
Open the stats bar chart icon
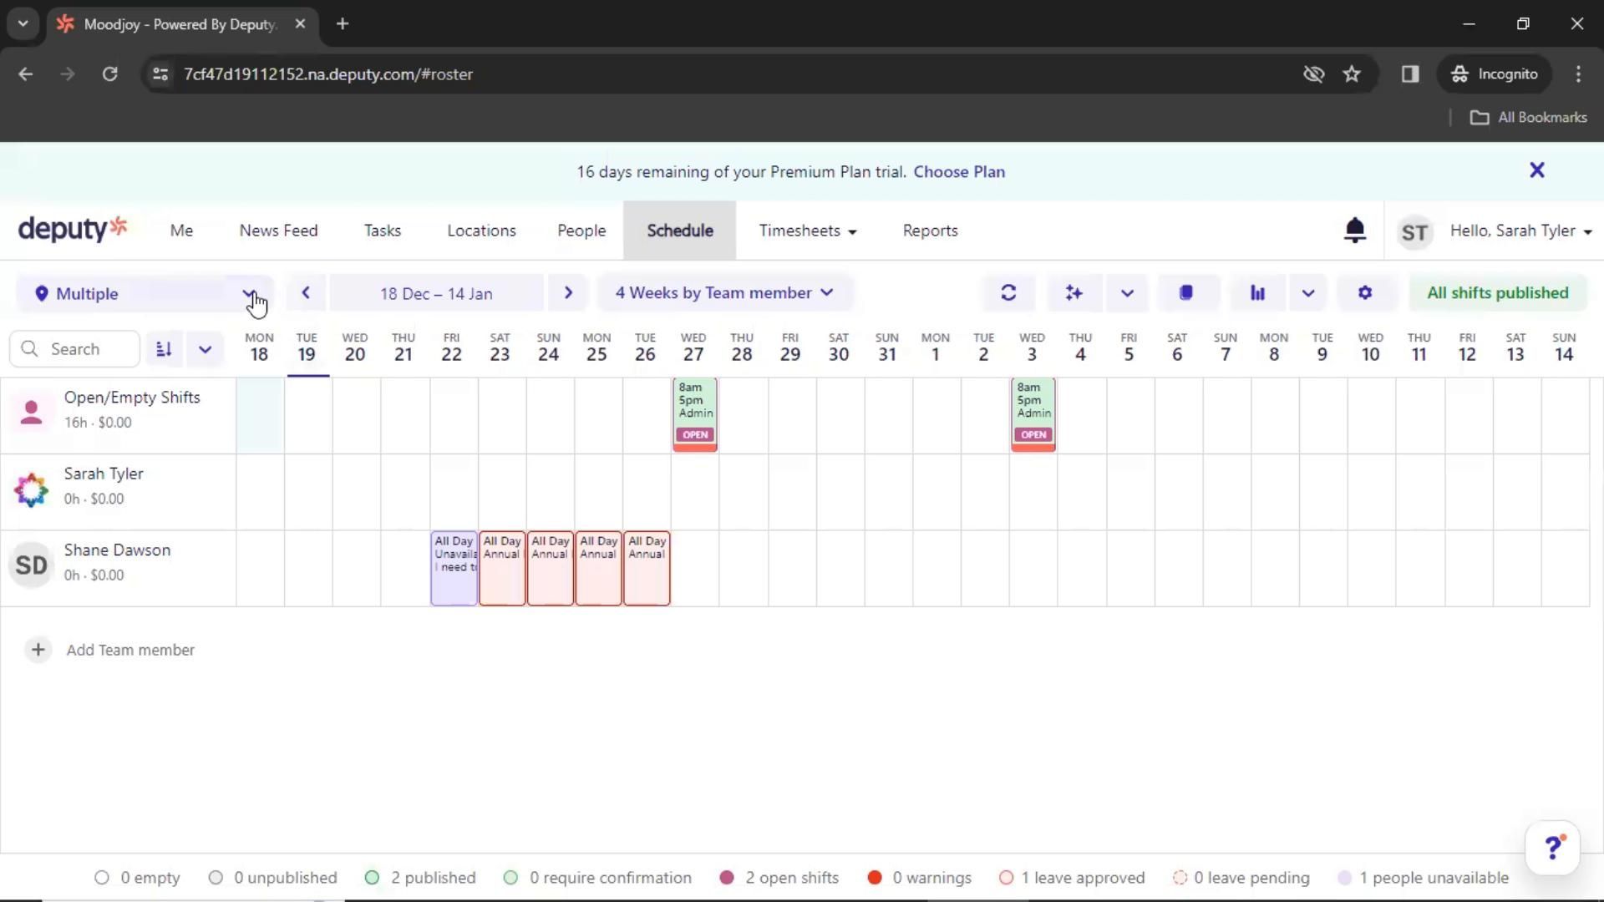tap(1257, 293)
